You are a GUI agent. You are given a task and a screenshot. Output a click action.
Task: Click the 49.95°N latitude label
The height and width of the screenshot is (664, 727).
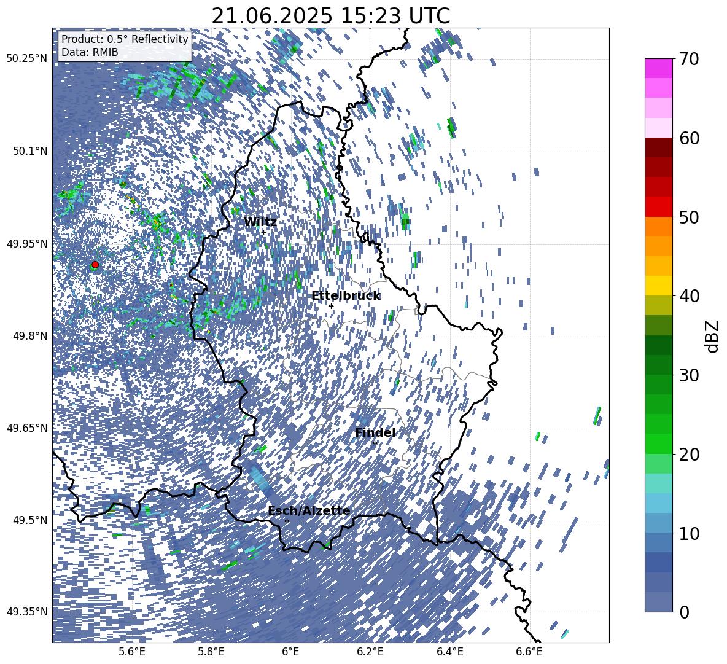(28, 244)
